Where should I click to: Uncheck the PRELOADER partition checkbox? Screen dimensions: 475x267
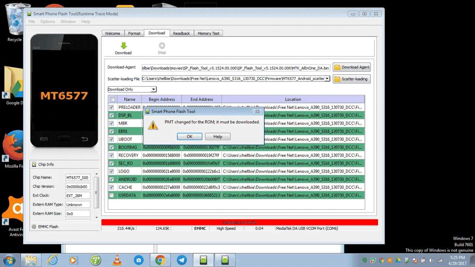point(112,107)
